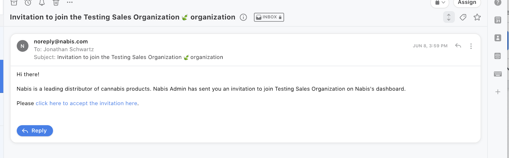Open message options vertical dots menu
509x158 pixels.
point(471,46)
